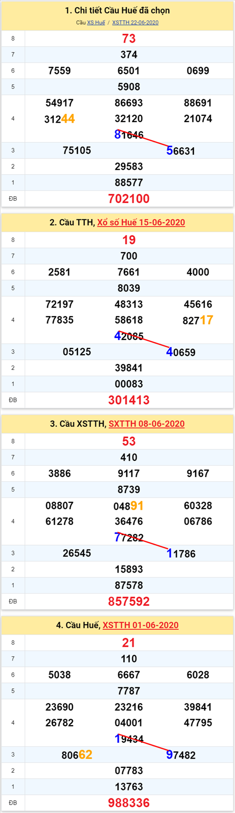Click number 56631 with the blue 5
The width and height of the screenshot is (235, 813).
tap(181, 151)
